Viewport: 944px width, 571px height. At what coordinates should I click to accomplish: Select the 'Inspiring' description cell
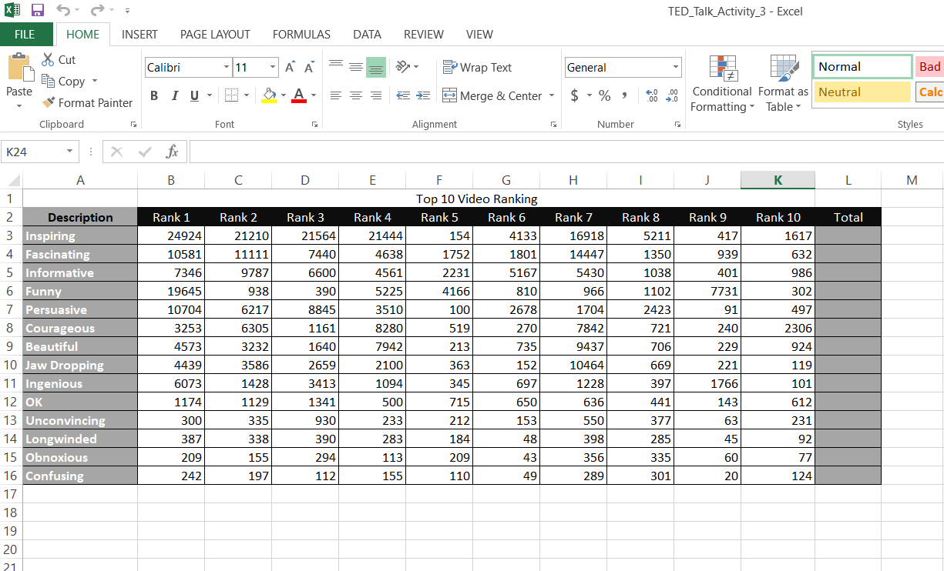coord(80,235)
